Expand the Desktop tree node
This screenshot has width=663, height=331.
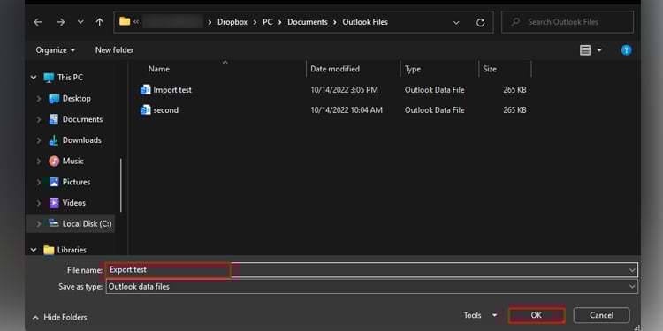coord(39,99)
